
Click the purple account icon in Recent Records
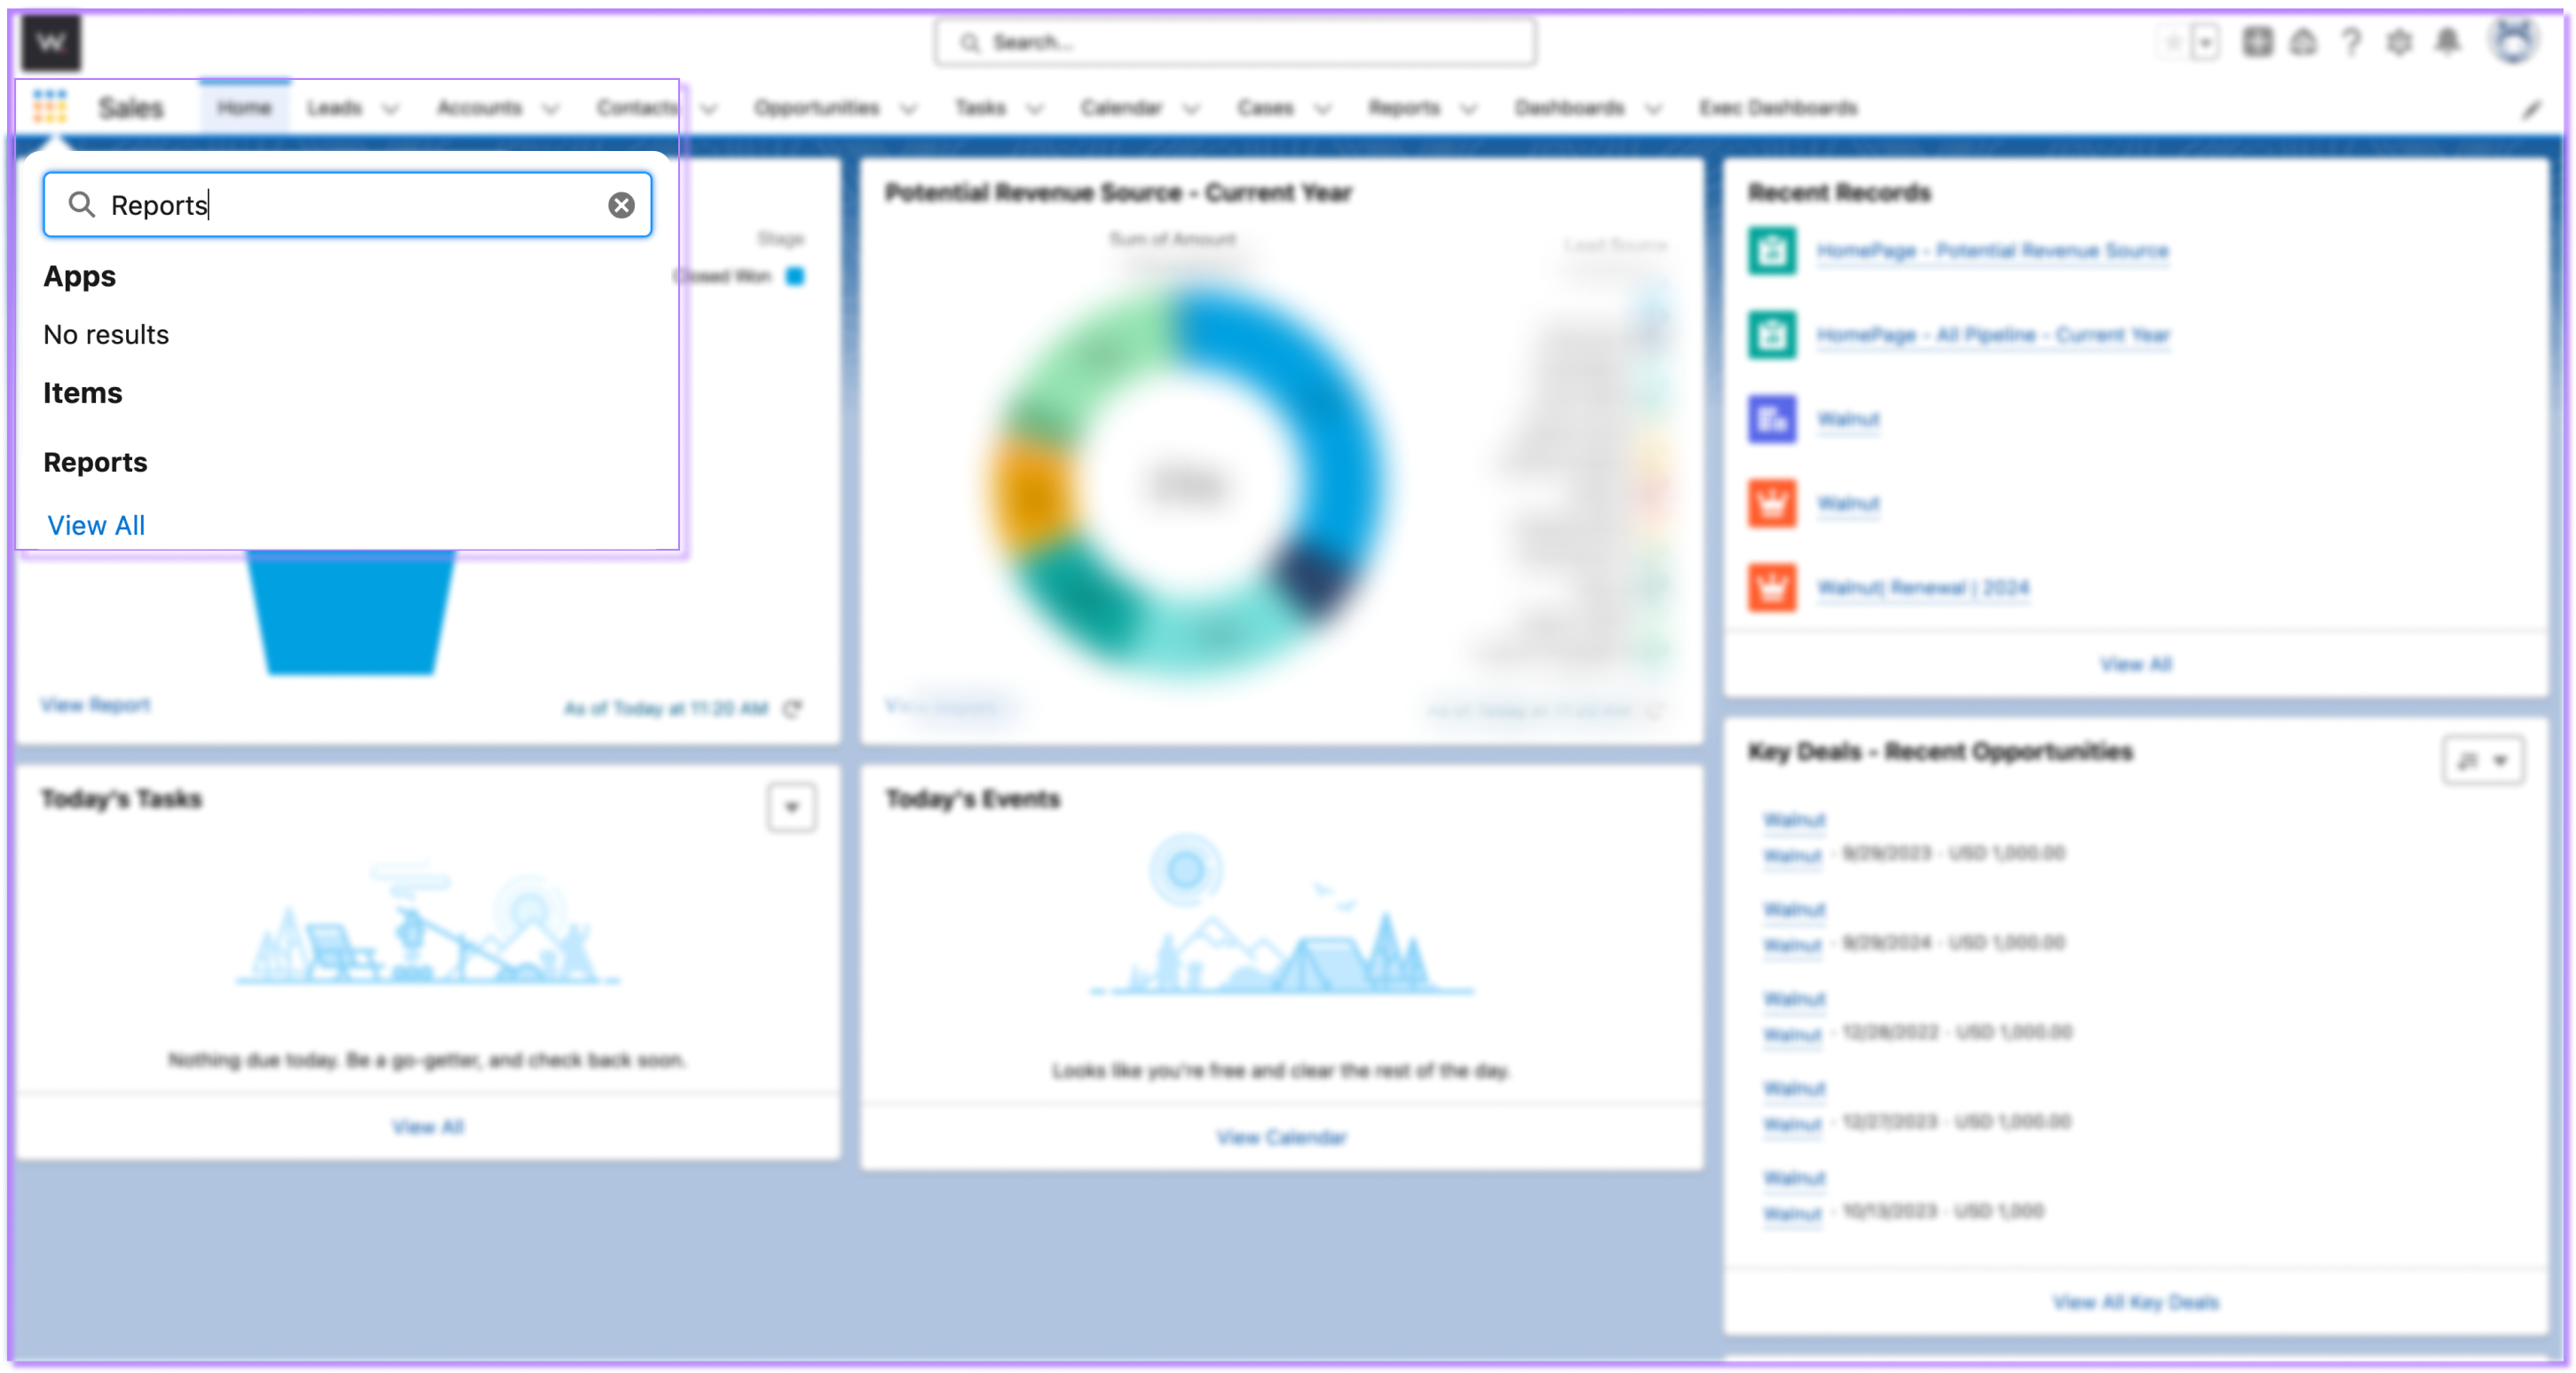(1772, 418)
